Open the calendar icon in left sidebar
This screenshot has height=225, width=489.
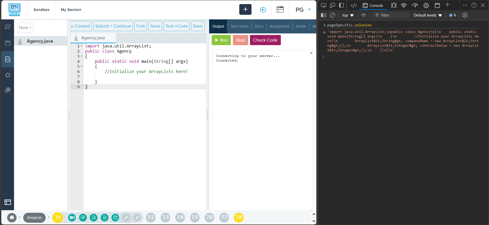[8, 43]
